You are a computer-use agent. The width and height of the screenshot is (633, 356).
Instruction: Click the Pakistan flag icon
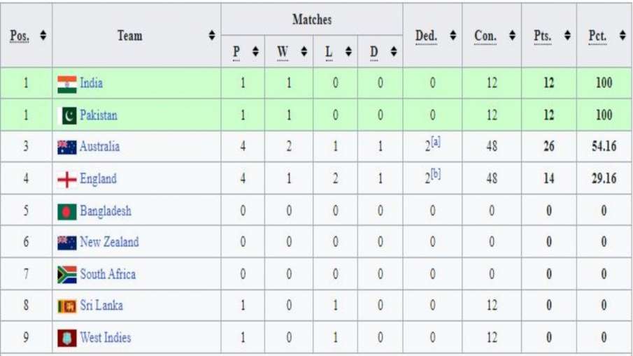pyautogui.click(x=68, y=116)
